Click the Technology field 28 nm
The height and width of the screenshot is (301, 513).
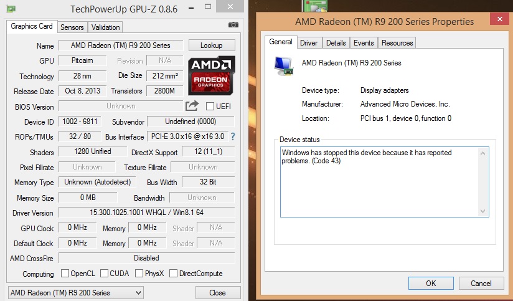[82, 75]
